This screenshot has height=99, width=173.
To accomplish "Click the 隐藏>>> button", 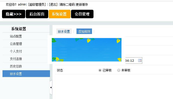I will [13, 14].
